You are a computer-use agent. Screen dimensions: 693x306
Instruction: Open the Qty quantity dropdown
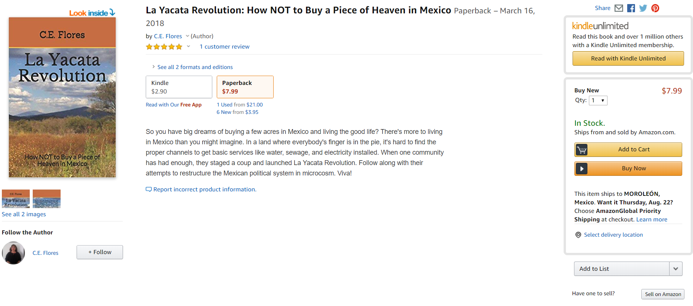pos(598,101)
